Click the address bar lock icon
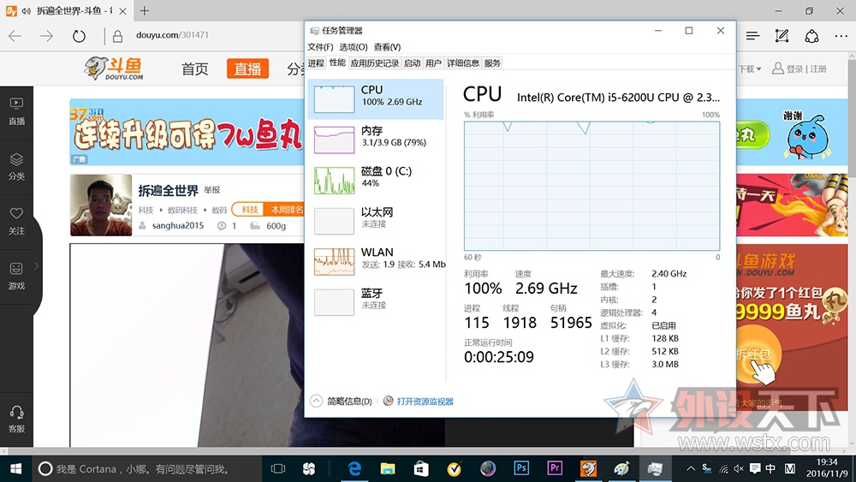This screenshot has width=856, height=482. click(117, 36)
